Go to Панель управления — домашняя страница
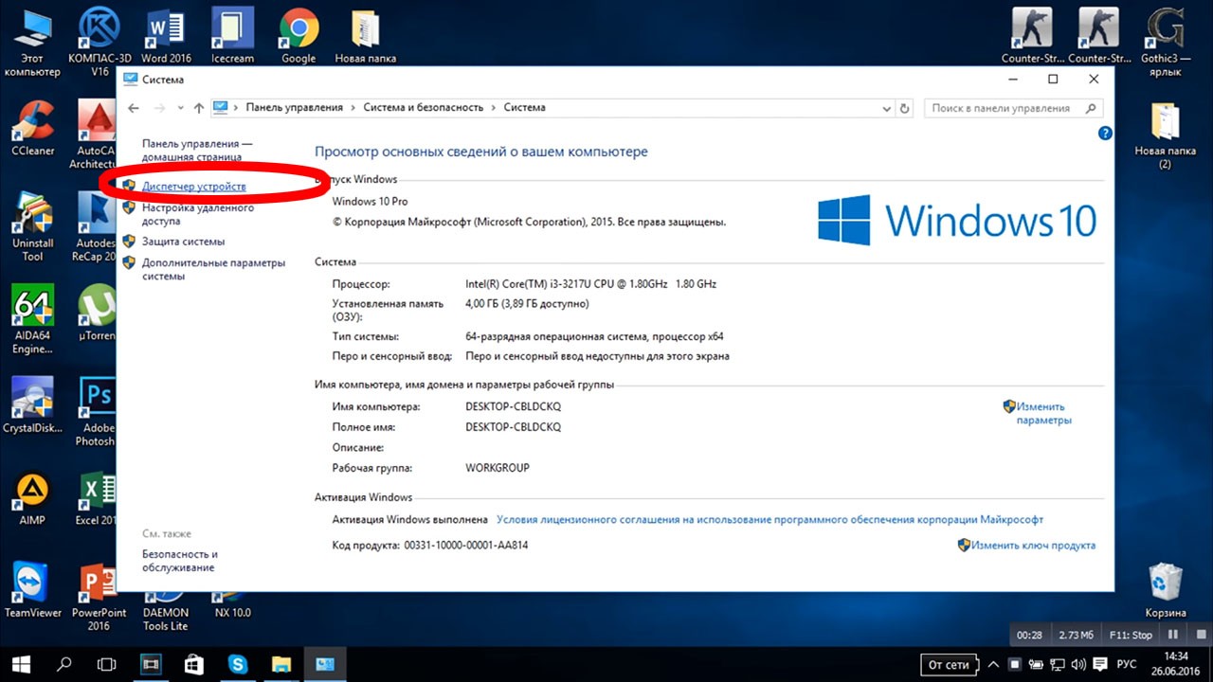This screenshot has width=1213, height=682. (197, 150)
